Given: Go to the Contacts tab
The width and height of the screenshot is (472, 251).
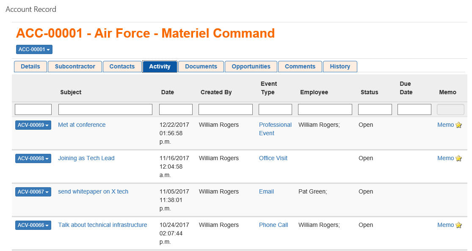Looking at the screenshot, I should 122,66.
